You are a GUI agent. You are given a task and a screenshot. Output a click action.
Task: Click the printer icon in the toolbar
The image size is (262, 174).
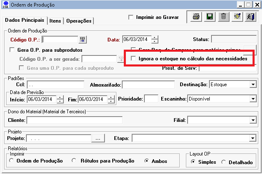(196, 17)
